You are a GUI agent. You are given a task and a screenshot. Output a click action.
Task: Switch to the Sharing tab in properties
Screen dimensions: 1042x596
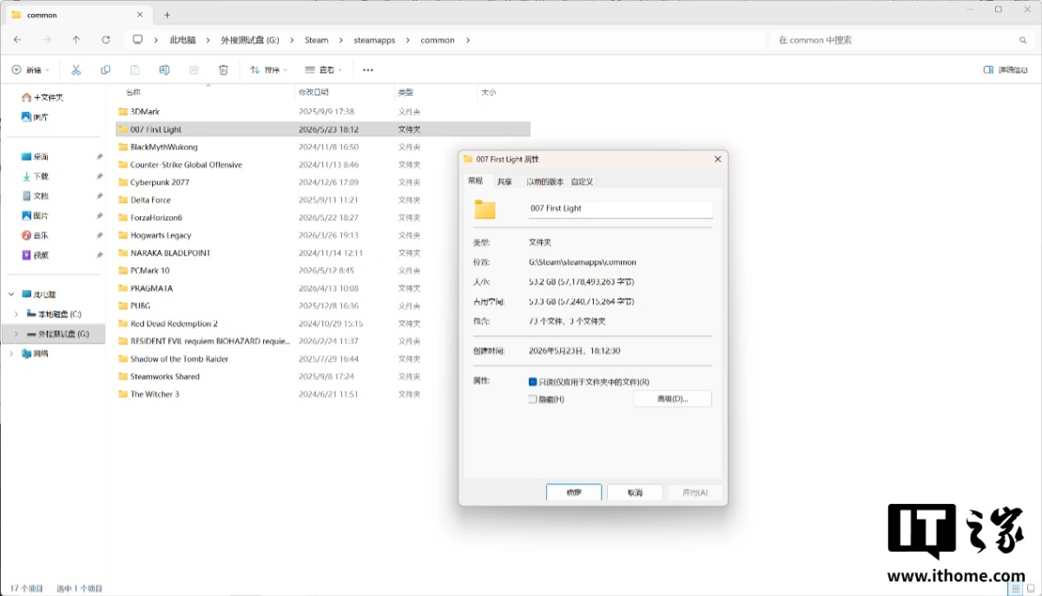point(505,181)
